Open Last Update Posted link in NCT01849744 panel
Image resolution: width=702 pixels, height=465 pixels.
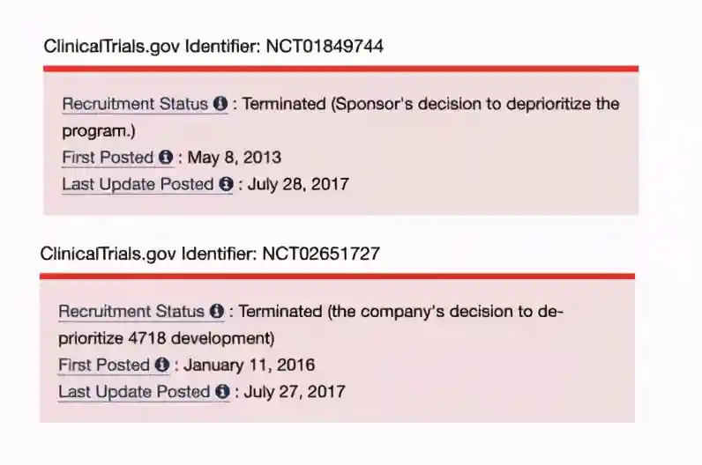(138, 185)
